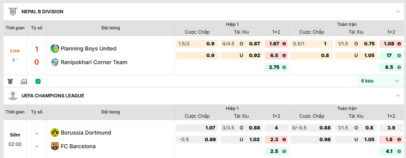Image resolution: width=406 pixels, height=158 pixels.
Task: Click the FC Barcelona crest
Action: click(x=55, y=146)
